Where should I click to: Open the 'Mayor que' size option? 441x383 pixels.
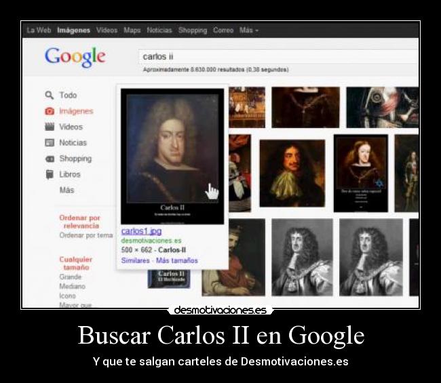76,305
